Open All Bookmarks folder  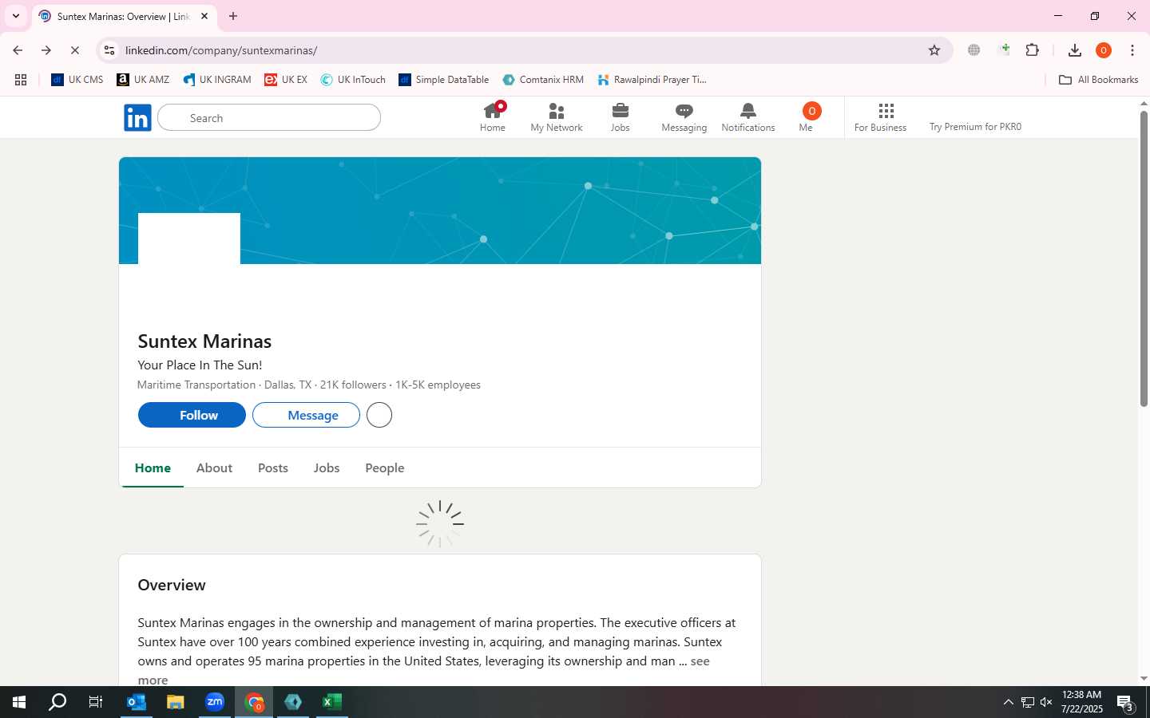tap(1098, 80)
